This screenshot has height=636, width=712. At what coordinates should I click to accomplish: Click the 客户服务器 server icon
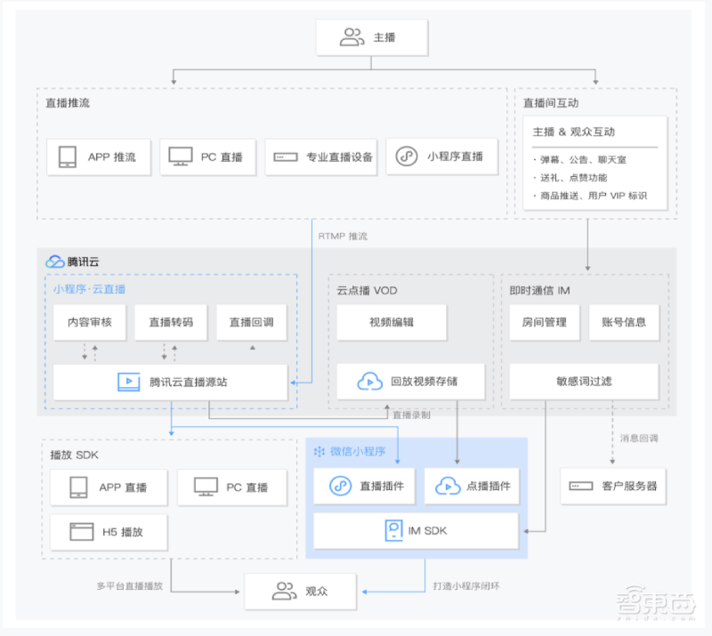click(581, 487)
